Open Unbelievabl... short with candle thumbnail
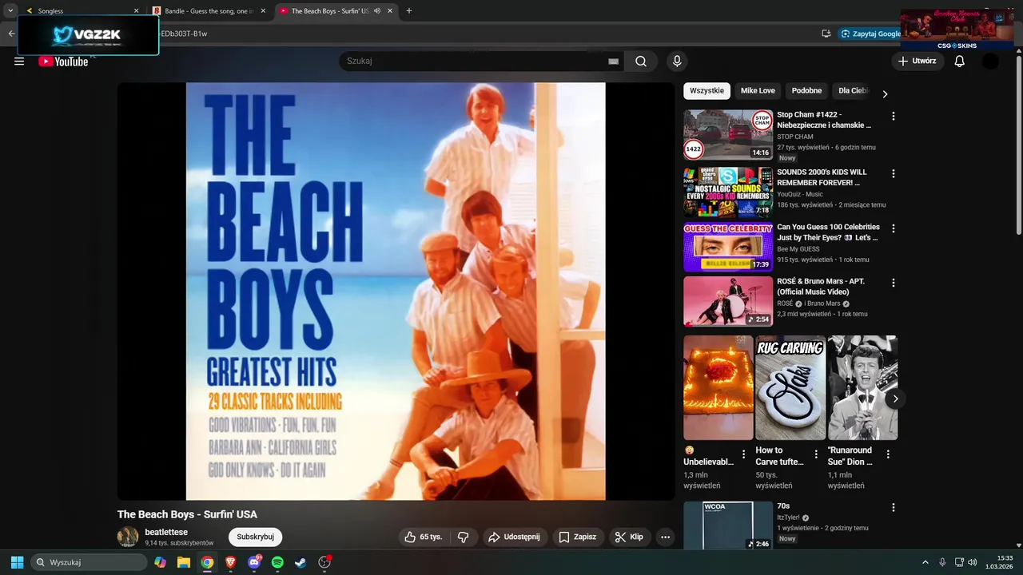Screen dimensions: 1023x575 [x=718, y=387]
